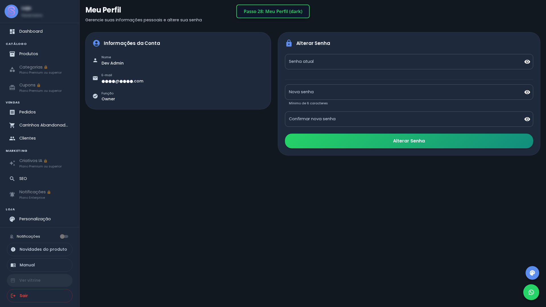Click the Dashboard grid icon

12,32
